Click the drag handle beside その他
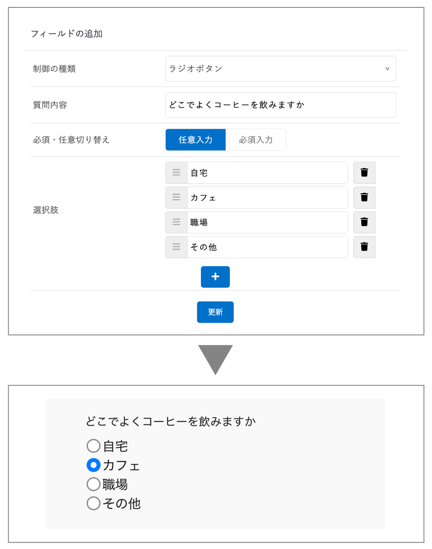432x549 pixels. click(x=177, y=247)
